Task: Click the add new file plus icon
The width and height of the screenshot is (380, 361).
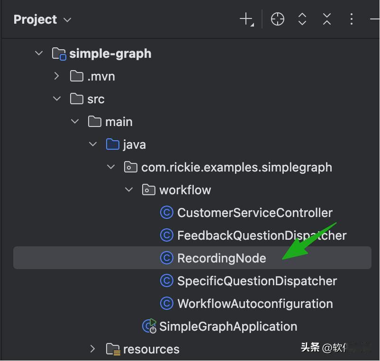Action: (x=246, y=19)
